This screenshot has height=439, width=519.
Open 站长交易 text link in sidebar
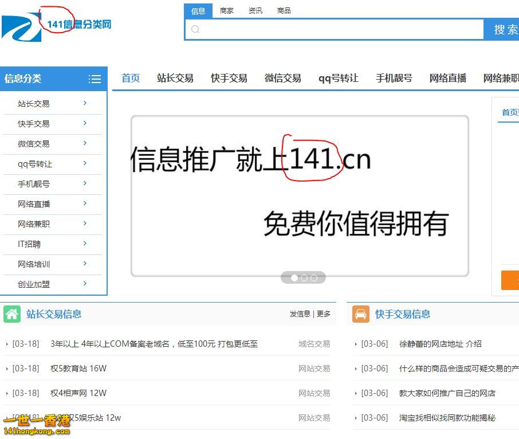(x=34, y=104)
